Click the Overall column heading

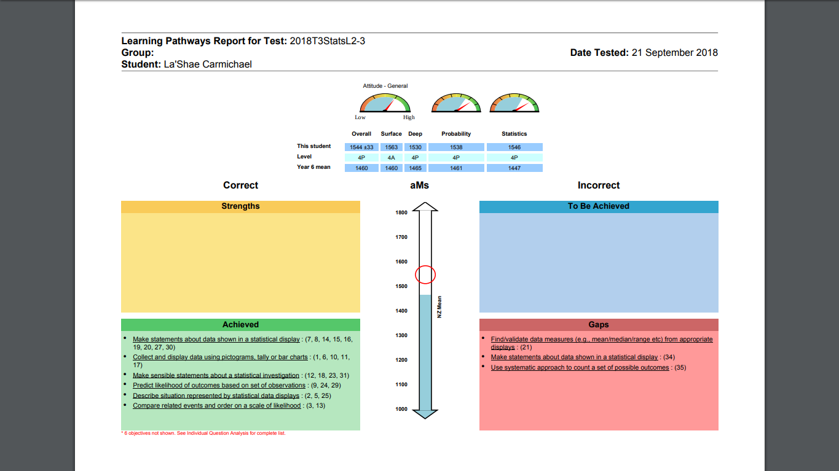(x=361, y=134)
